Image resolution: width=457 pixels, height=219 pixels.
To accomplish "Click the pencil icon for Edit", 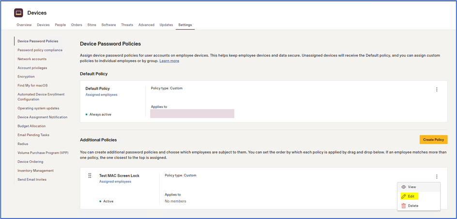I will (404, 196).
